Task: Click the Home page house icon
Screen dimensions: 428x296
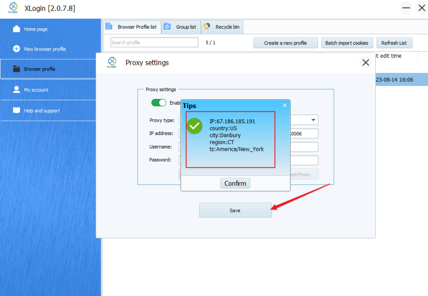Action: tap(16, 29)
